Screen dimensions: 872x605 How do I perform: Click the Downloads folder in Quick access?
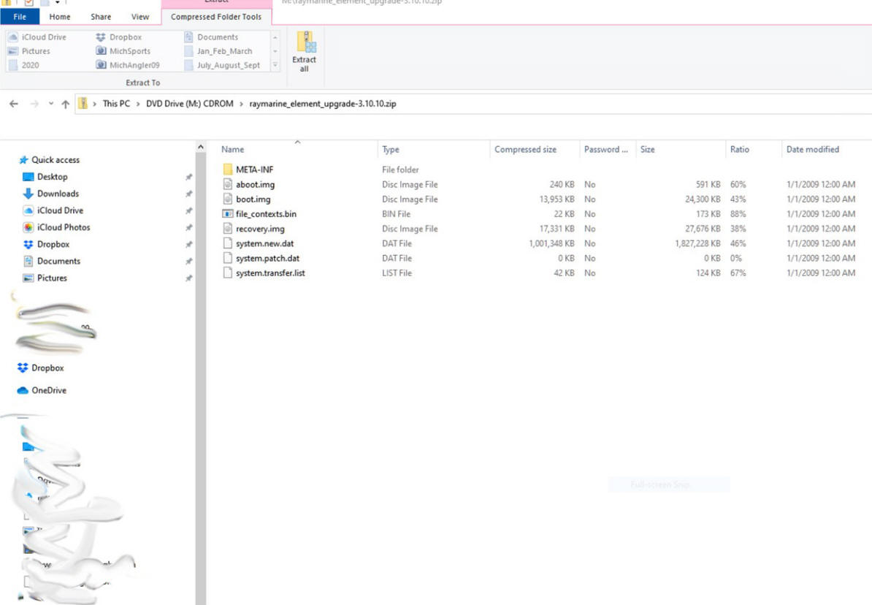pyautogui.click(x=58, y=194)
